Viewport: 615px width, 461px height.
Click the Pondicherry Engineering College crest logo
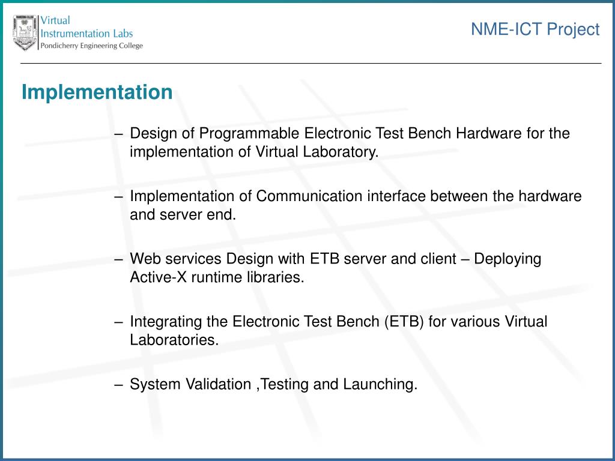click(25, 33)
